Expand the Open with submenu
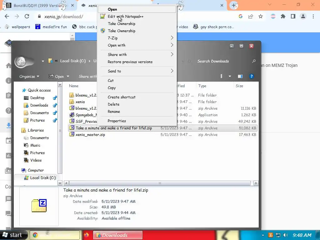 point(137,45)
